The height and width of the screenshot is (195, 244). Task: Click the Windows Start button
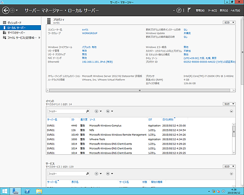(x=5, y=191)
